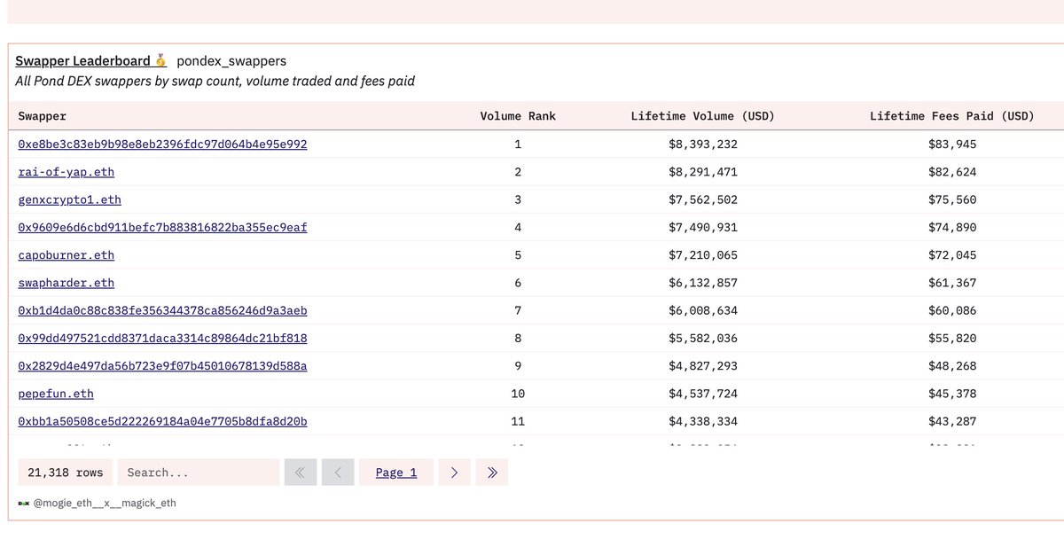Select lifetime volume value $7,490,931
This screenshot has width=1064, height=539.
click(703, 227)
